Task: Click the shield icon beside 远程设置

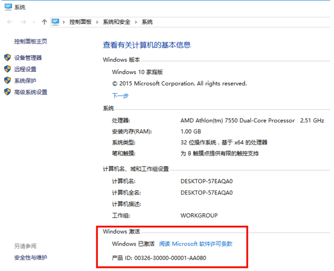Action: (x=7, y=69)
